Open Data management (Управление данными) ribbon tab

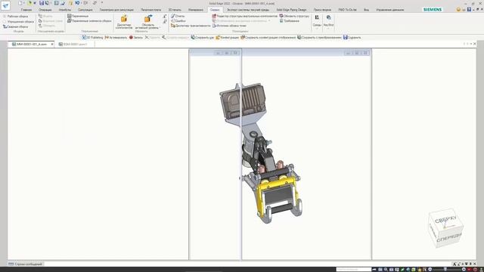pos(390,10)
